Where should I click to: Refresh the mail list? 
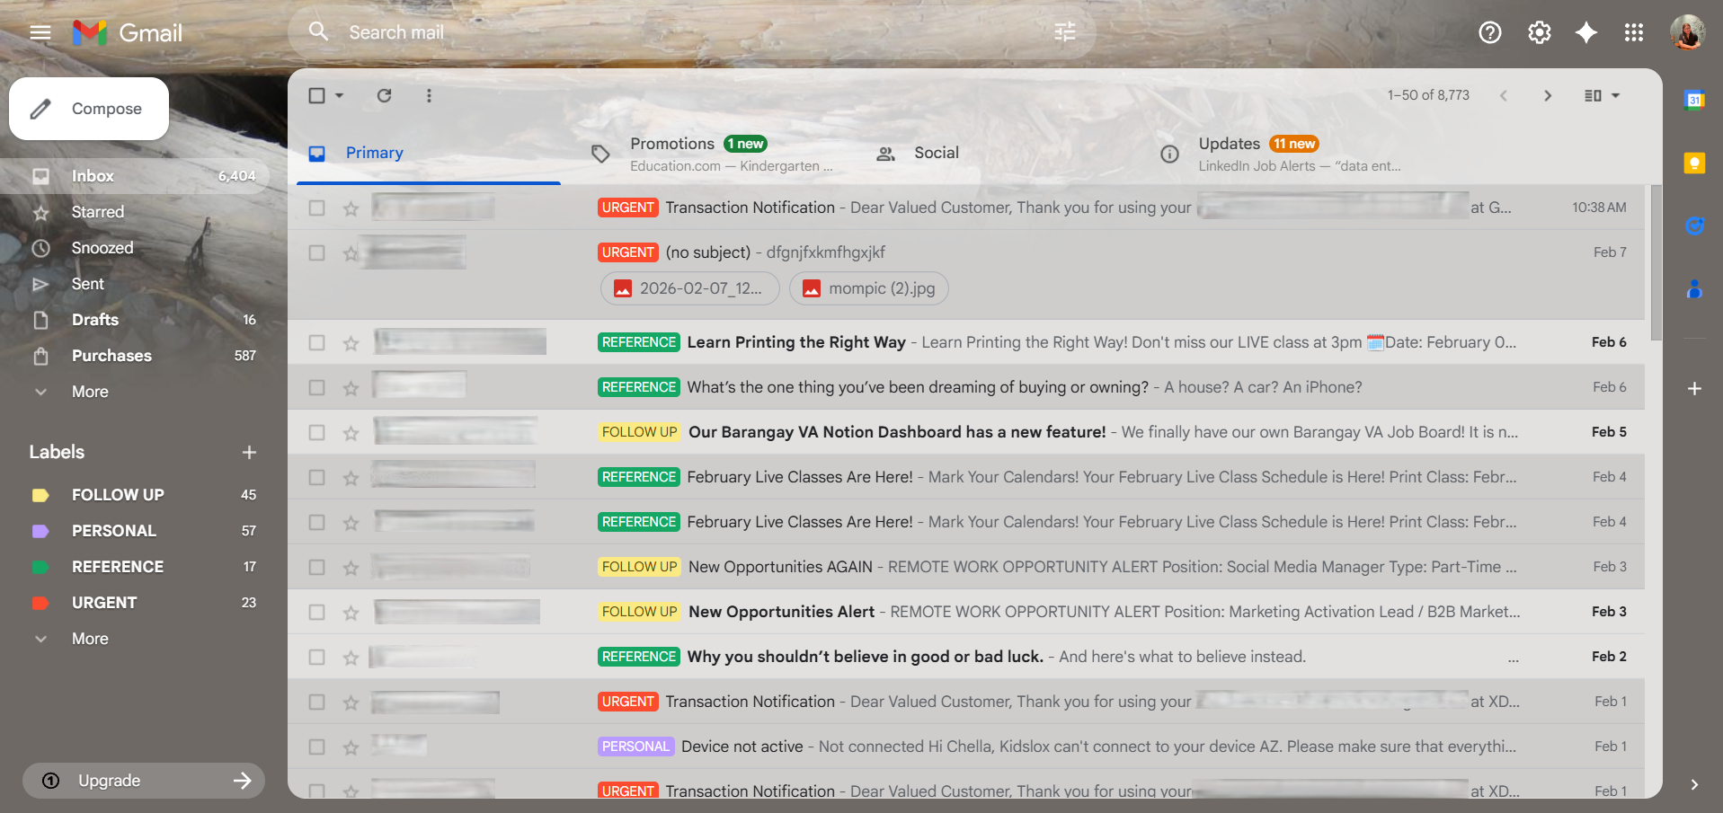point(384,95)
